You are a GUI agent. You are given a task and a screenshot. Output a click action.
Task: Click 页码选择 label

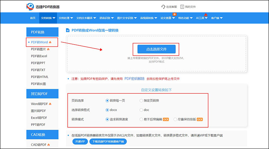[77, 101]
